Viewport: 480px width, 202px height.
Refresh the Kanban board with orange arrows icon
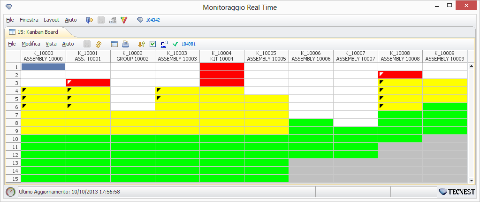[x=98, y=44]
